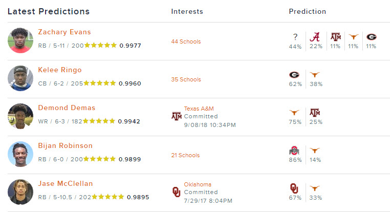Open Demond Demas player profile
Image resolution: width=390 pixels, height=212 pixels.
[67, 108]
